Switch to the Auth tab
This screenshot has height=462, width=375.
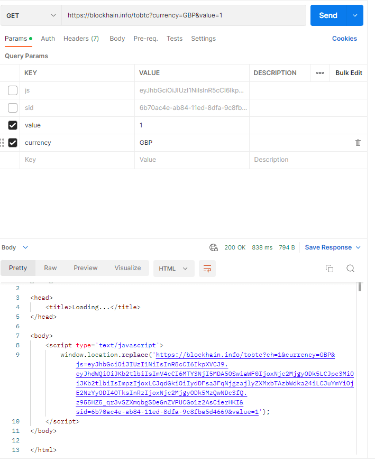[48, 39]
